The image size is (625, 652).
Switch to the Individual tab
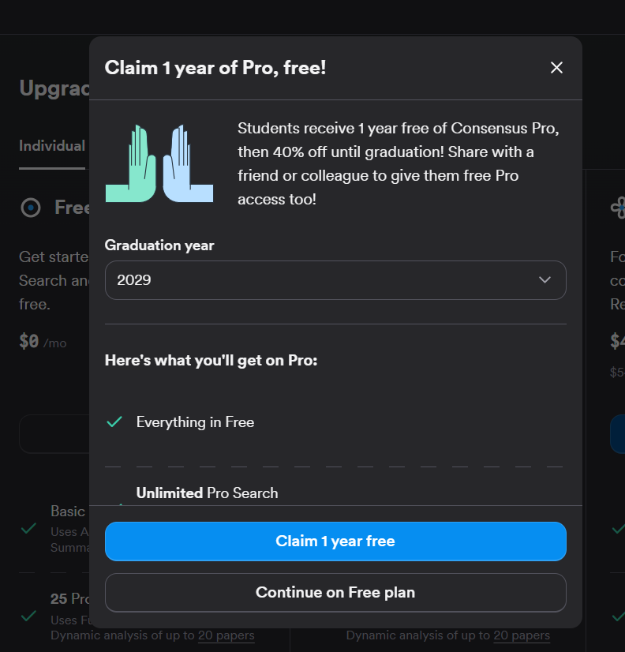tap(52, 146)
